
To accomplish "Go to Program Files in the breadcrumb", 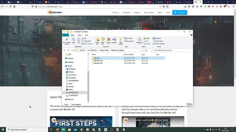I will click(104, 50).
